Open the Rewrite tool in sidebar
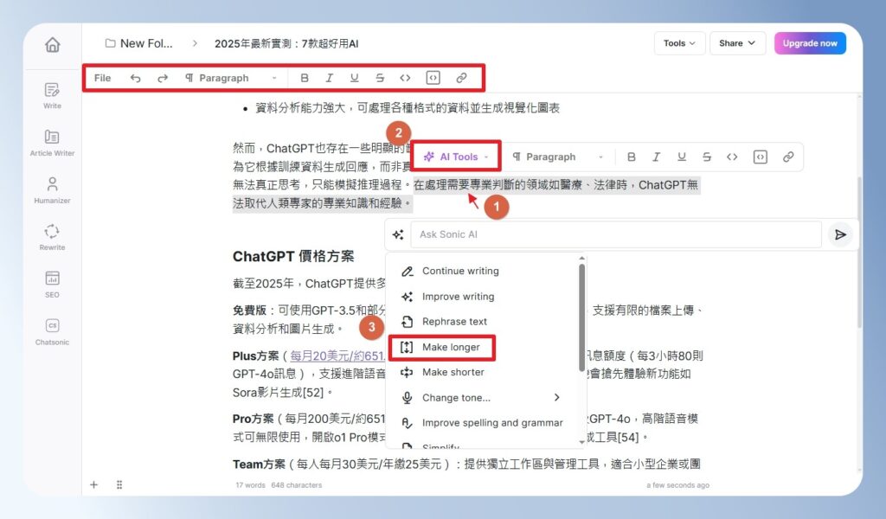Screen dimensions: 886x519 coord(52,237)
